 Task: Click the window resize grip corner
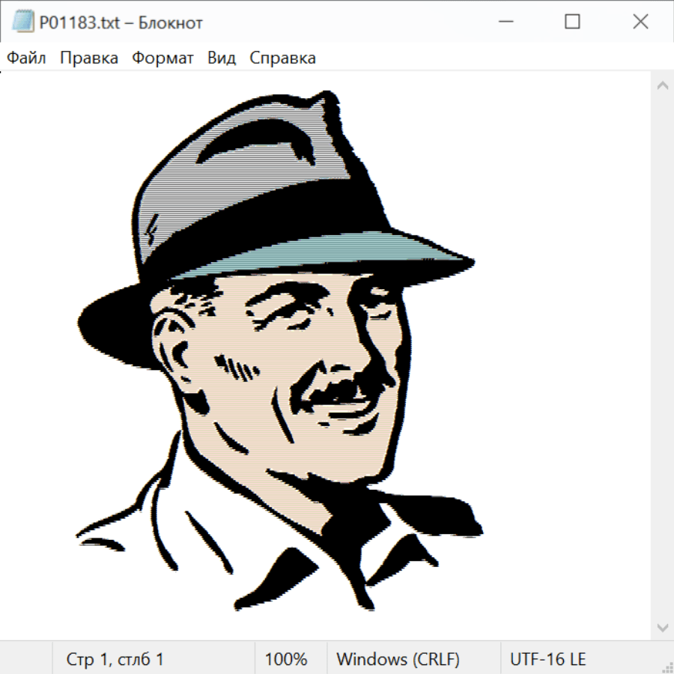pos(667,667)
